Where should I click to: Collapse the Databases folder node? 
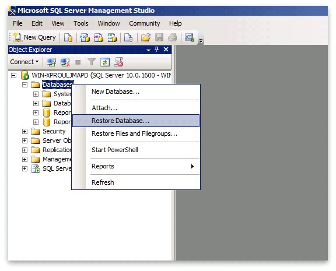click(x=25, y=85)
